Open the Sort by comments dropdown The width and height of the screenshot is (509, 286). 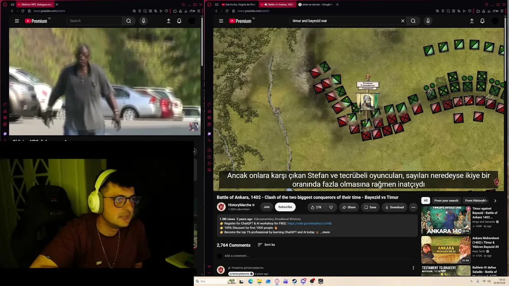(x=266, y=245)
